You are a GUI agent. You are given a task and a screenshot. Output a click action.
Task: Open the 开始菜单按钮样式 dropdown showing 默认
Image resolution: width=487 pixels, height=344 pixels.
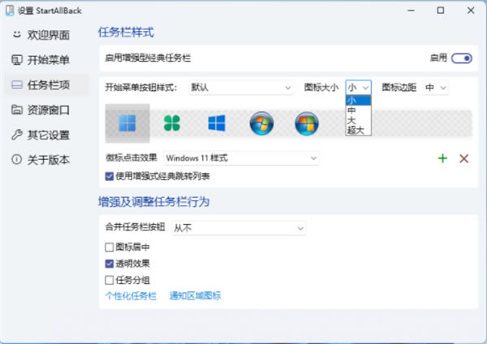coord(241,88)
